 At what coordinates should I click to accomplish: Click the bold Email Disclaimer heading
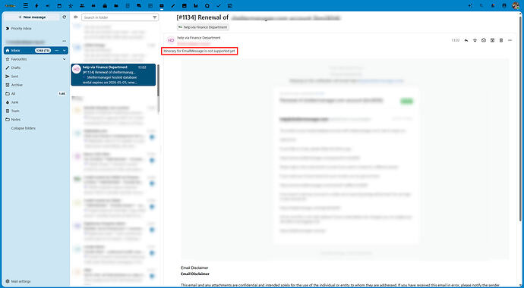(x=195, y=274)
